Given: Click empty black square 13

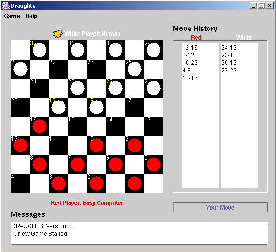Looking at the screenshot, I should (x=154, y=126).
